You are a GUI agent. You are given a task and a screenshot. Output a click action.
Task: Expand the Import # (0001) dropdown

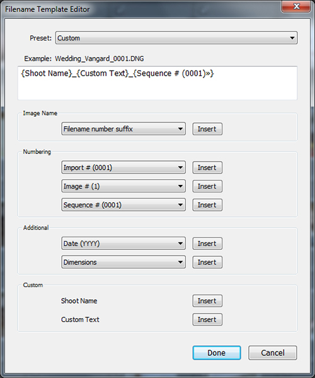123,168
